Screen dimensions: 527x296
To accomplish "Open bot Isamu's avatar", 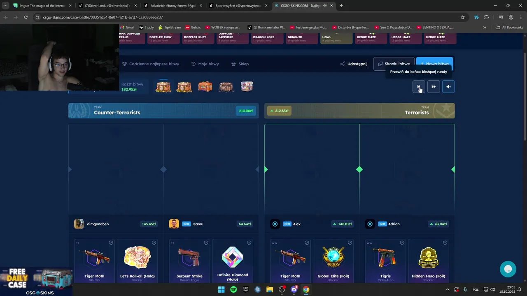I will click(x=174, y=224).
